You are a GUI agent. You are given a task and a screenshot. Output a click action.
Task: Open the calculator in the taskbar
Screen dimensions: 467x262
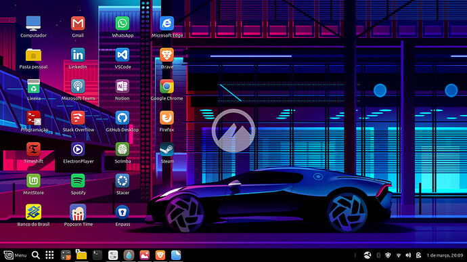click(66, 255)
